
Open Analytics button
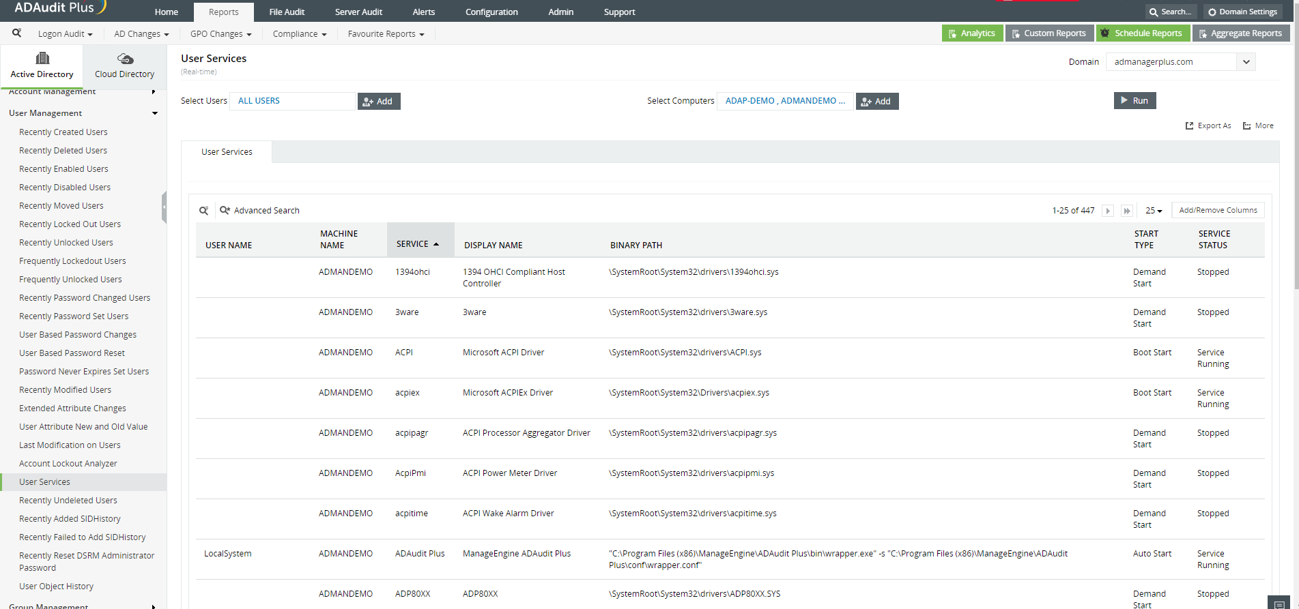click(x=972, y=33)
